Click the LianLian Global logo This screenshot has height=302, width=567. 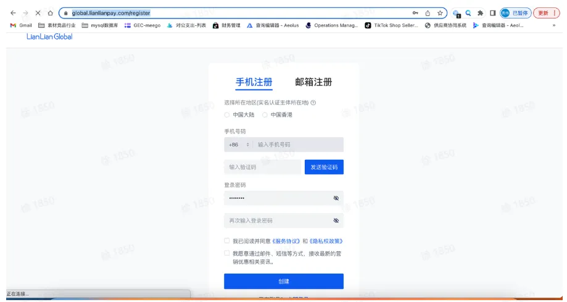49,36
